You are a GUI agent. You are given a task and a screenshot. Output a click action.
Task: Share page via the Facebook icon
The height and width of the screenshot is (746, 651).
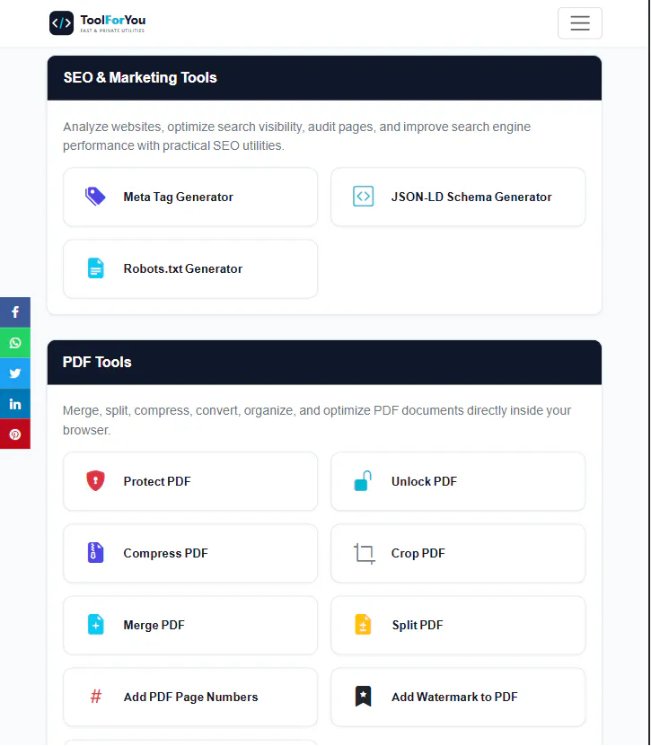tap(15, 312)
